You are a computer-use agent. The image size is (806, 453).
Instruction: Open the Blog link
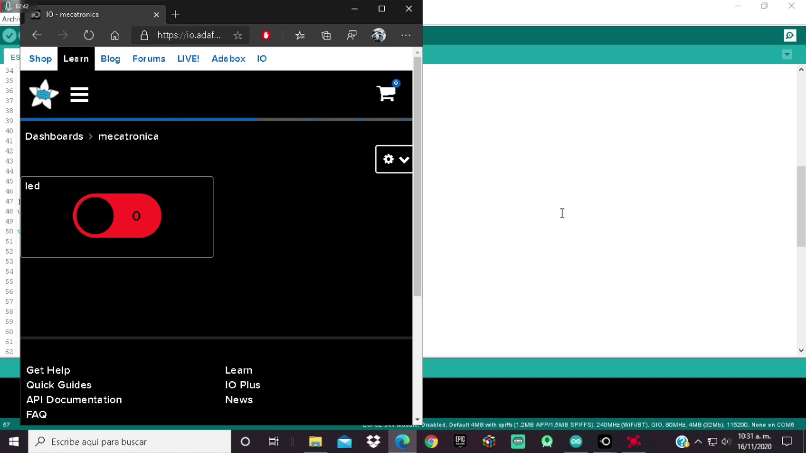tap(110, 59)
